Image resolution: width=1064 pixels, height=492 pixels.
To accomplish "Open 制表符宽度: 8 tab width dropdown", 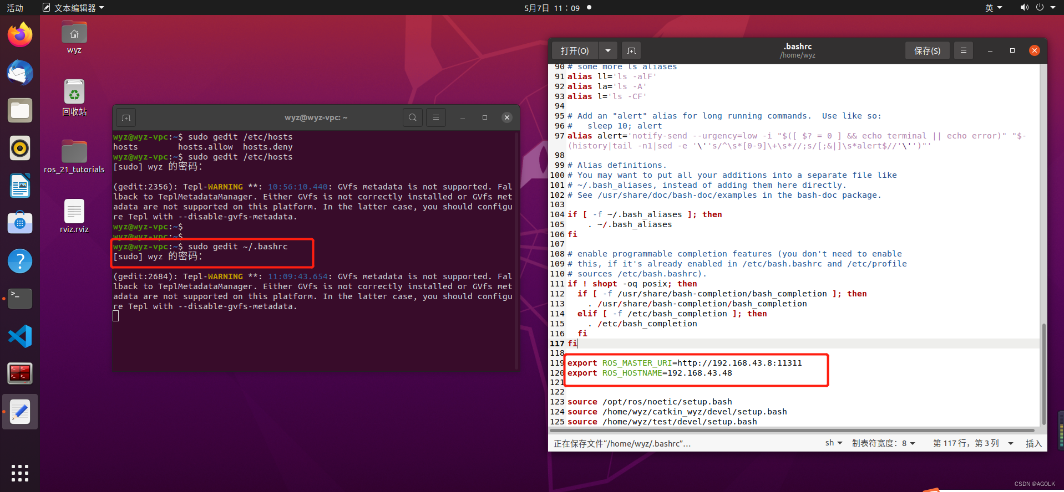I will [884, 443].
